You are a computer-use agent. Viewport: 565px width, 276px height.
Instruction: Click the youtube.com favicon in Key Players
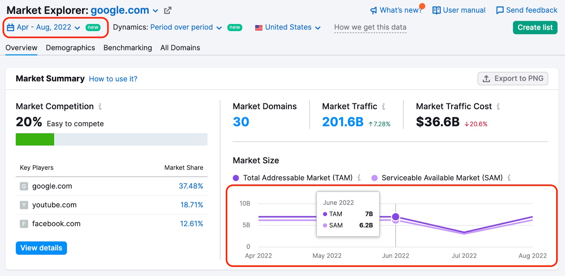24,205
